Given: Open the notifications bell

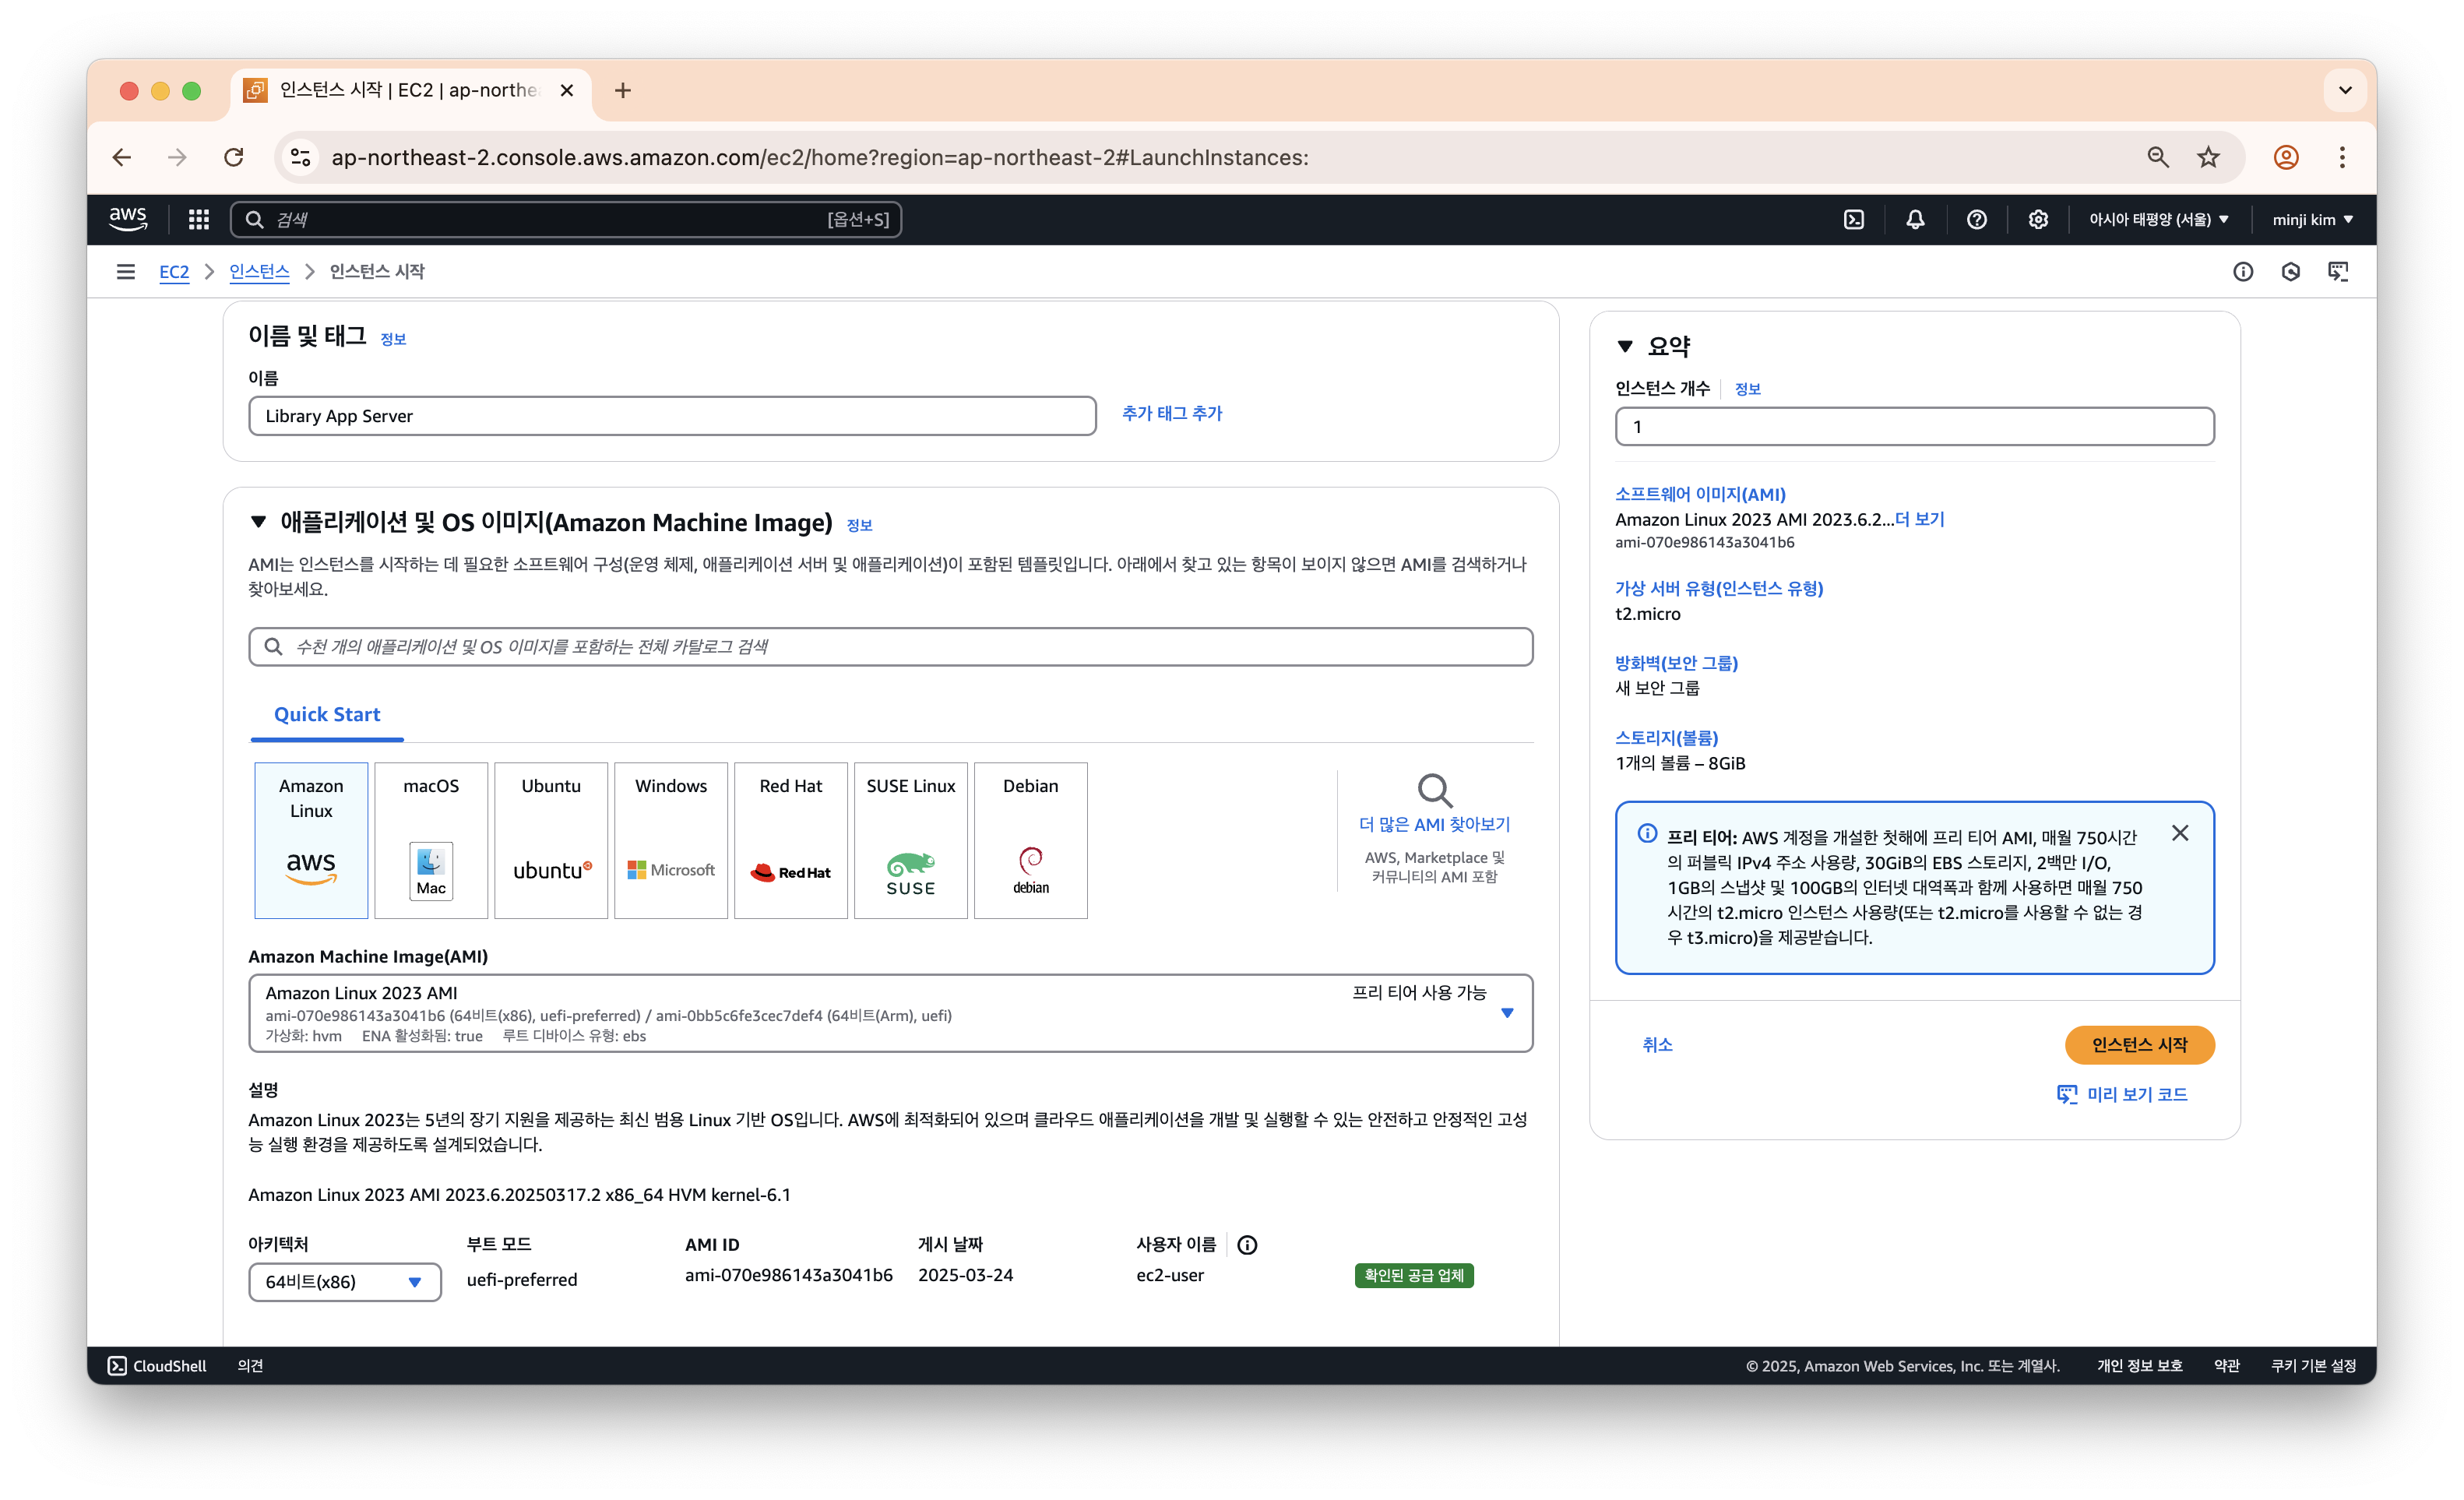Looking at the screenshot, I should coord(1915,219).
